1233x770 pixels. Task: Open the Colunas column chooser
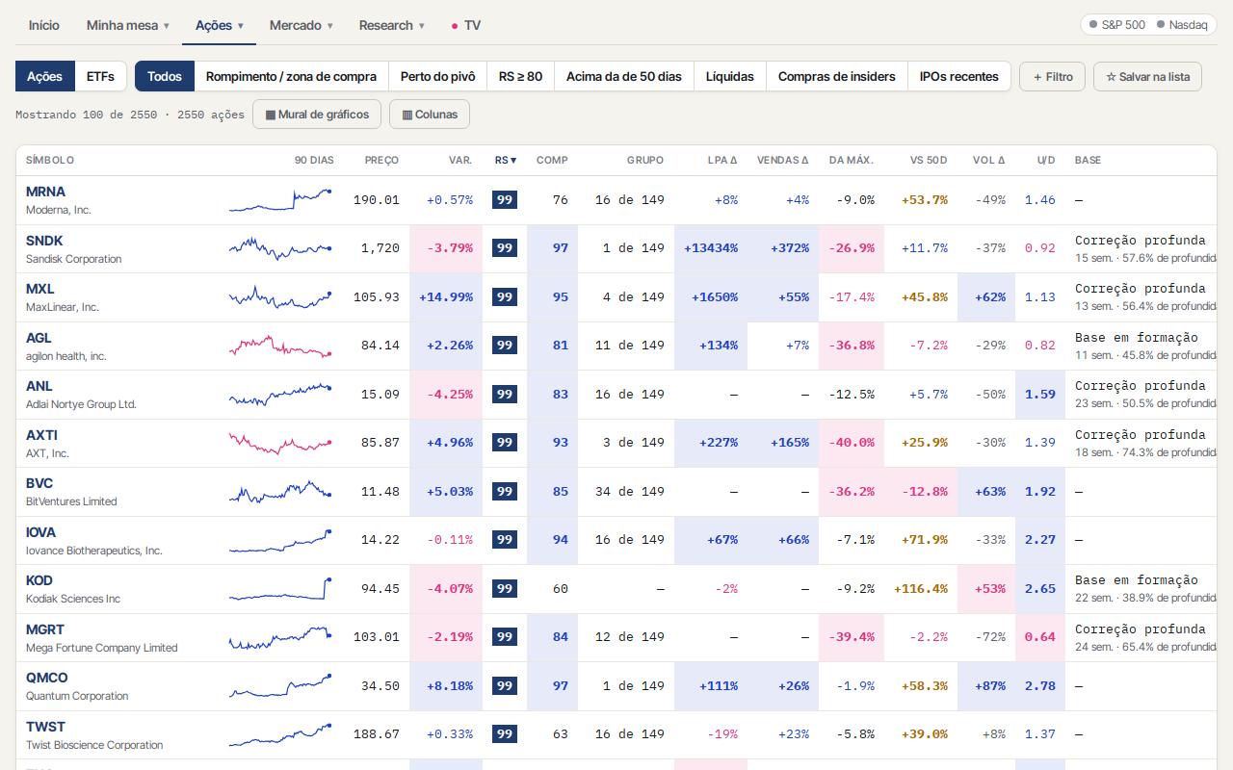[x=430, y=115]
